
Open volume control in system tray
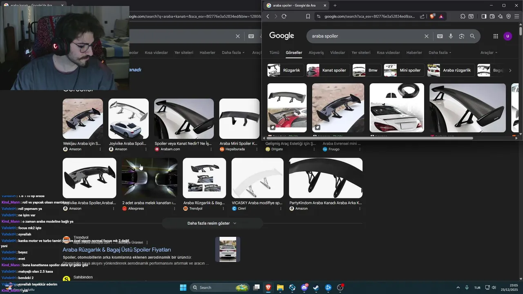pyautogui.click(x=494, y=287)
